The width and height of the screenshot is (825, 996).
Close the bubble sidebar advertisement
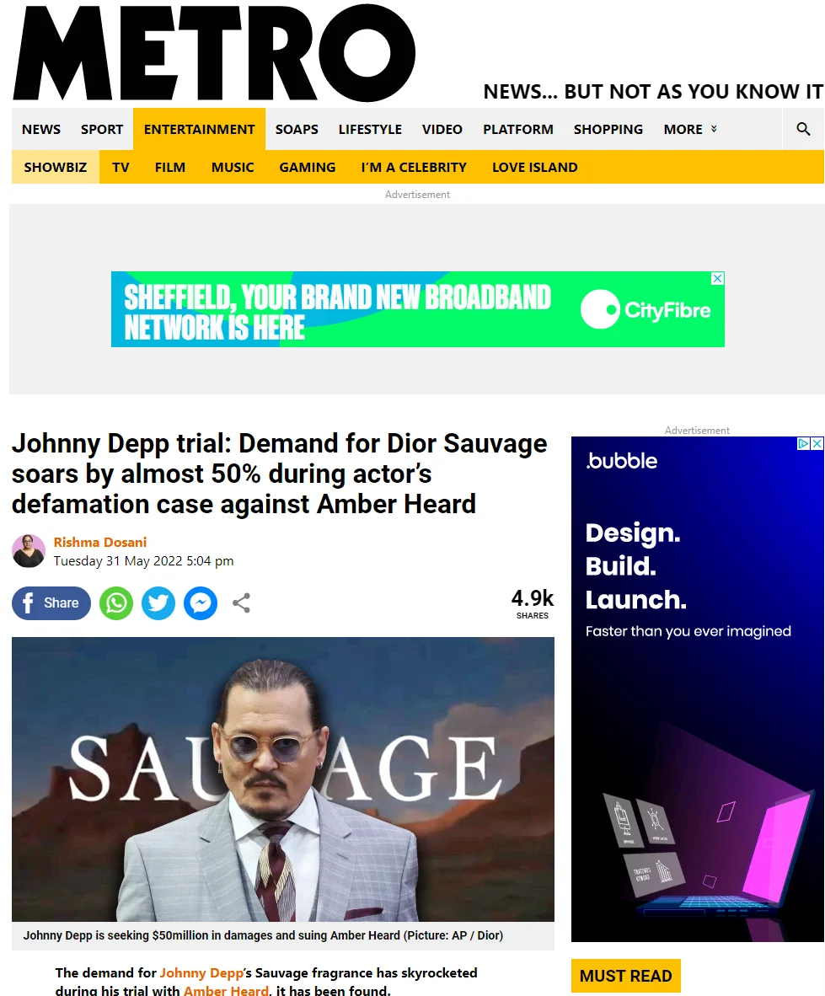(817, 443)
